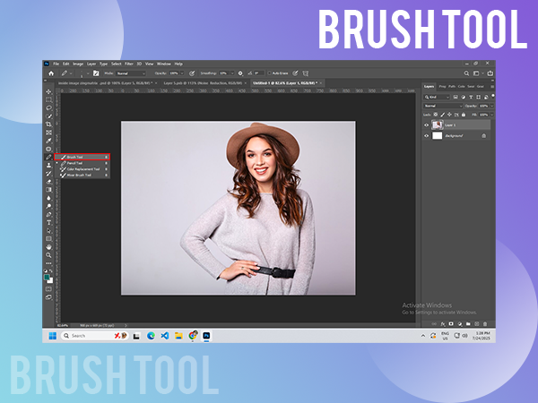Select the Frame tool

point(48,133)
